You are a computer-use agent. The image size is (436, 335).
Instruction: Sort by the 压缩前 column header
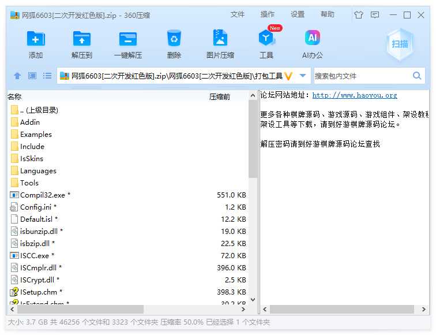220,97
